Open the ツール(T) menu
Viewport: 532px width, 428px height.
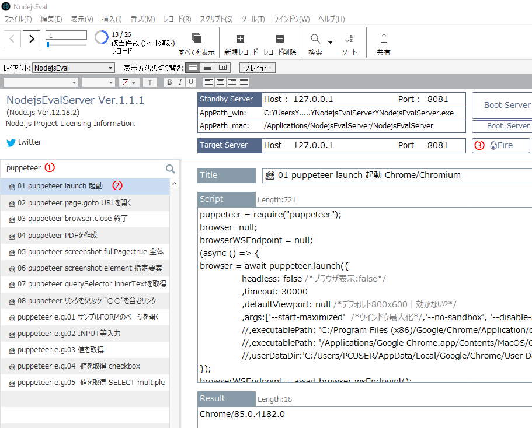click(x=253, y=19)
